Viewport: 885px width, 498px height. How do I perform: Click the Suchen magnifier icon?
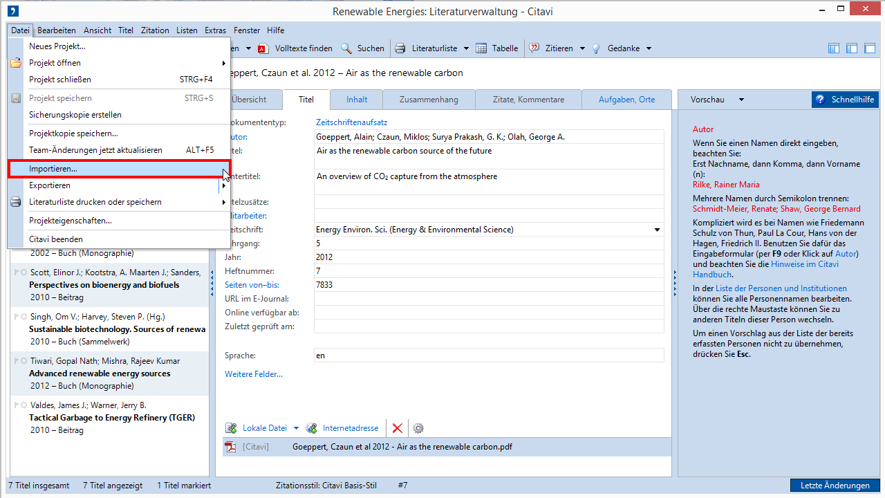pos(346,48)
